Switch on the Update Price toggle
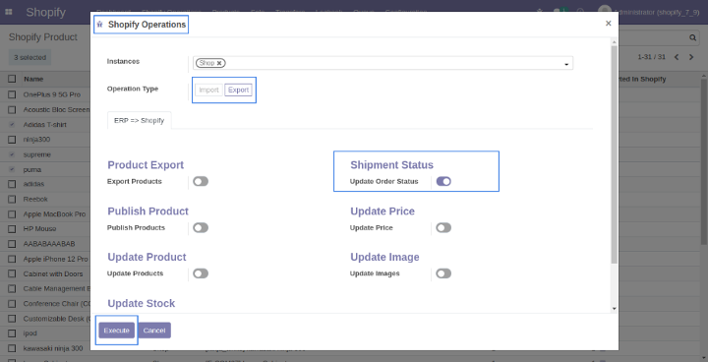 click(x=443, y=228)
